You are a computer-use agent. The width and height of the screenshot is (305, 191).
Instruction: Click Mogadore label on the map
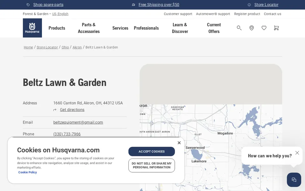(x=225, y=133)
